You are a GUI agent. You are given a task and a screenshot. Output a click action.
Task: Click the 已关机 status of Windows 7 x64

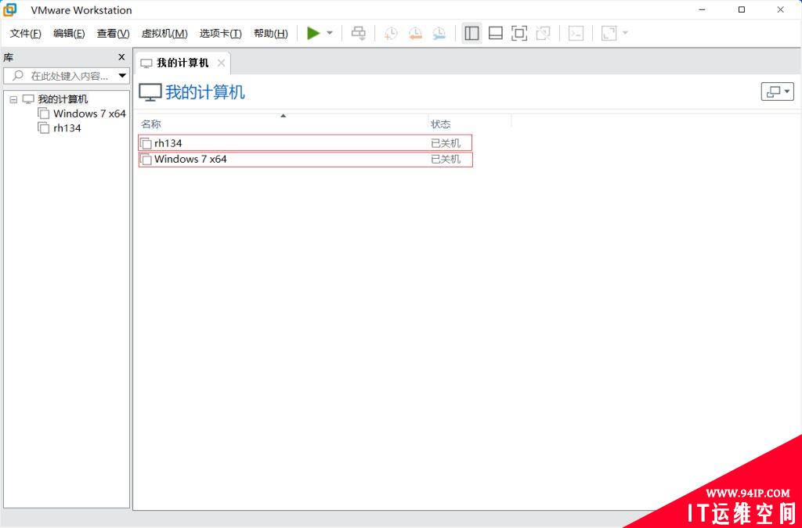(446, 160)
